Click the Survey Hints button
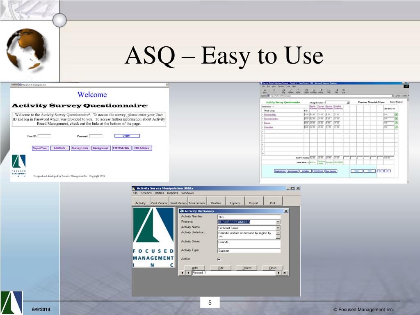The width and height of the screenshot is (420, 315). [x=80, y=148]
